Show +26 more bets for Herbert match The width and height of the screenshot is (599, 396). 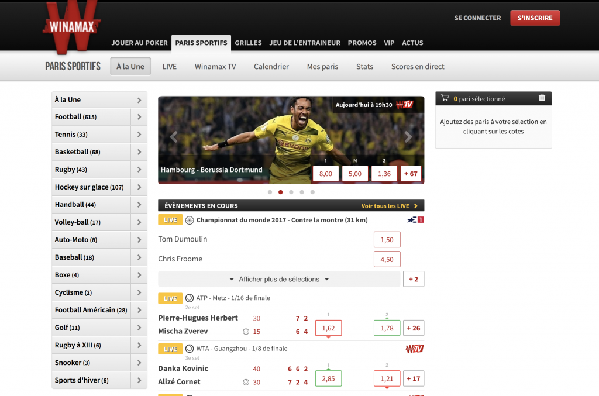[414, 328]
